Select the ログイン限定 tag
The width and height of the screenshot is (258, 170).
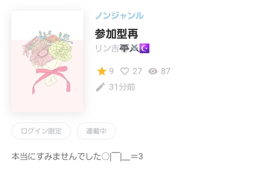coord(41,131)
